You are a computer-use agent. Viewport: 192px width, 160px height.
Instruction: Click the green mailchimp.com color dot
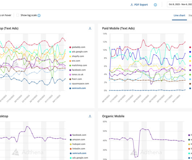(70, 66)
